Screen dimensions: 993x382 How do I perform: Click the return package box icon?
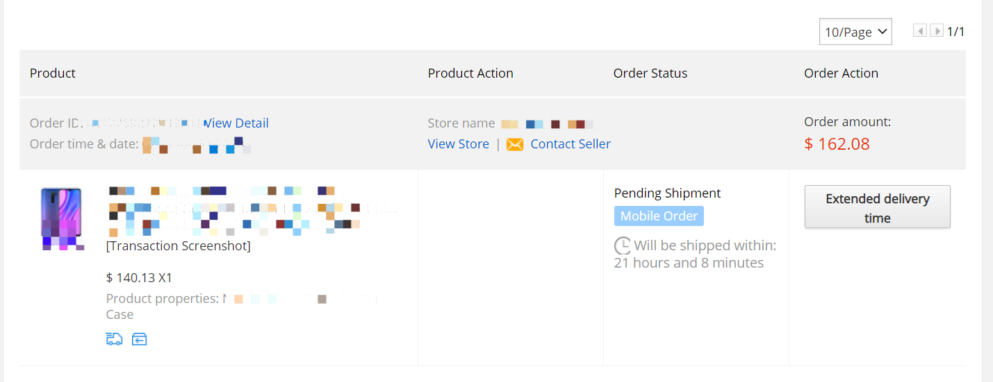point(140,339)
